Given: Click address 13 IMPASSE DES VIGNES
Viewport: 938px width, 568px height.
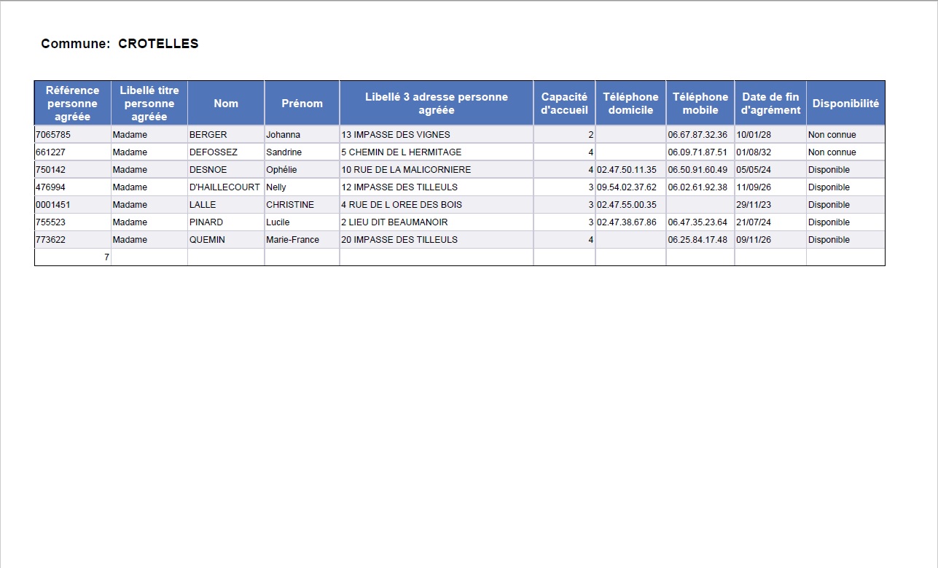Looking at the screenshot, I should [396, 135].
